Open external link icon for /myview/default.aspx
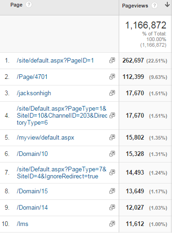Screen dimensions: 172x233 click(x=112, y=137)
